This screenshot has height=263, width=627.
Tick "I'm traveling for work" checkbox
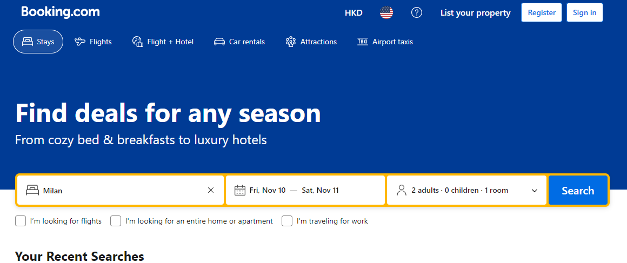point(287,221)
